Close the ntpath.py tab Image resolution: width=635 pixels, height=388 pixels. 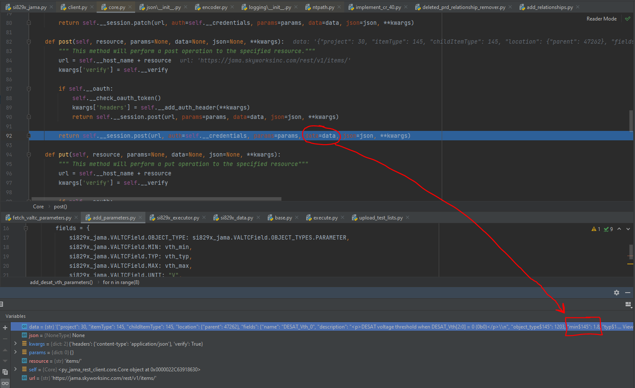tap(339, 7)
